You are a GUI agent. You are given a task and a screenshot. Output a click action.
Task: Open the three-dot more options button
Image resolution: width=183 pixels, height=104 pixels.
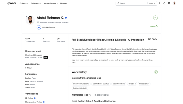155,18
